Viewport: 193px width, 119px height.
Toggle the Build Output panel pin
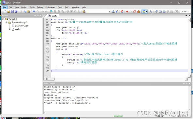pos(187,83)
